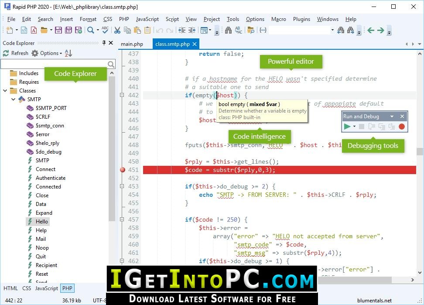Click the Step Out debug icon
The width and height of the screenshot is (424, 305).
(x=392, y=126)
